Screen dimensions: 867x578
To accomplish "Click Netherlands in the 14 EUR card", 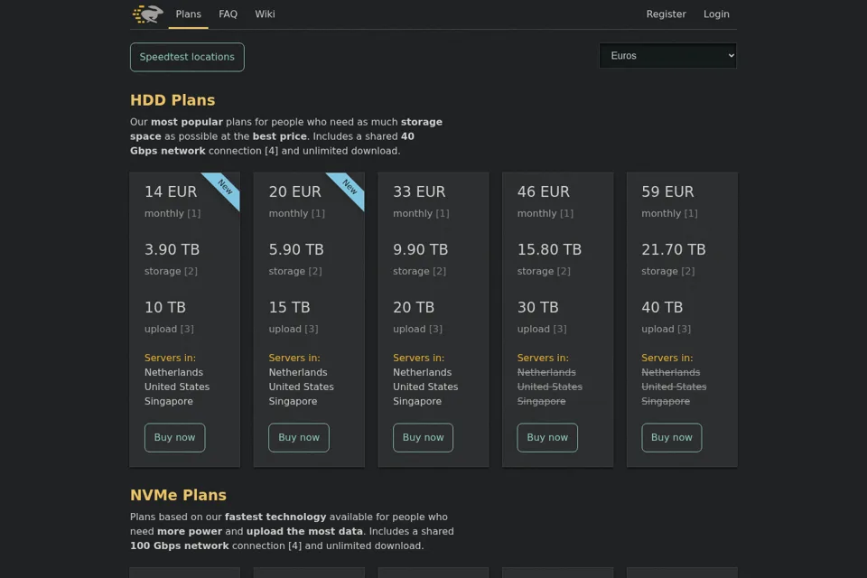I will click(x=173, y=372).
